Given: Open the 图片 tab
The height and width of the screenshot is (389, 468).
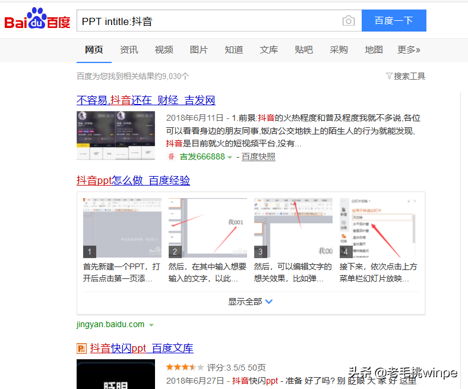Looking at the screenshot, I should [x=199, y=49].
